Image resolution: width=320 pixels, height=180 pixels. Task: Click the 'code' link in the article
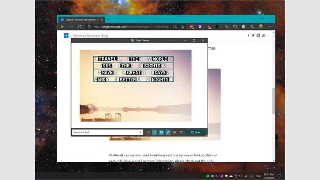(x=210, y=161)
